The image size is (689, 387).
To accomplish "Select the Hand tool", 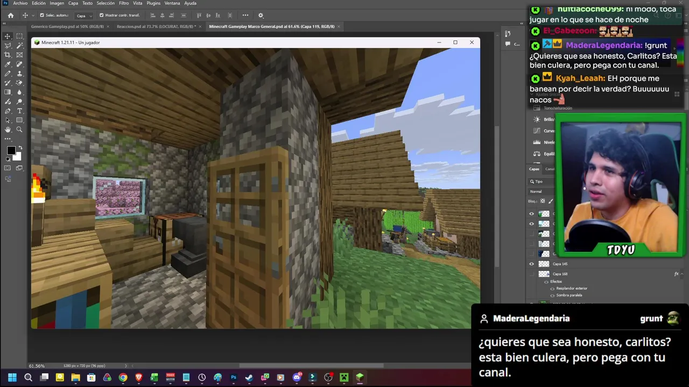I will (x=8, y=130).
